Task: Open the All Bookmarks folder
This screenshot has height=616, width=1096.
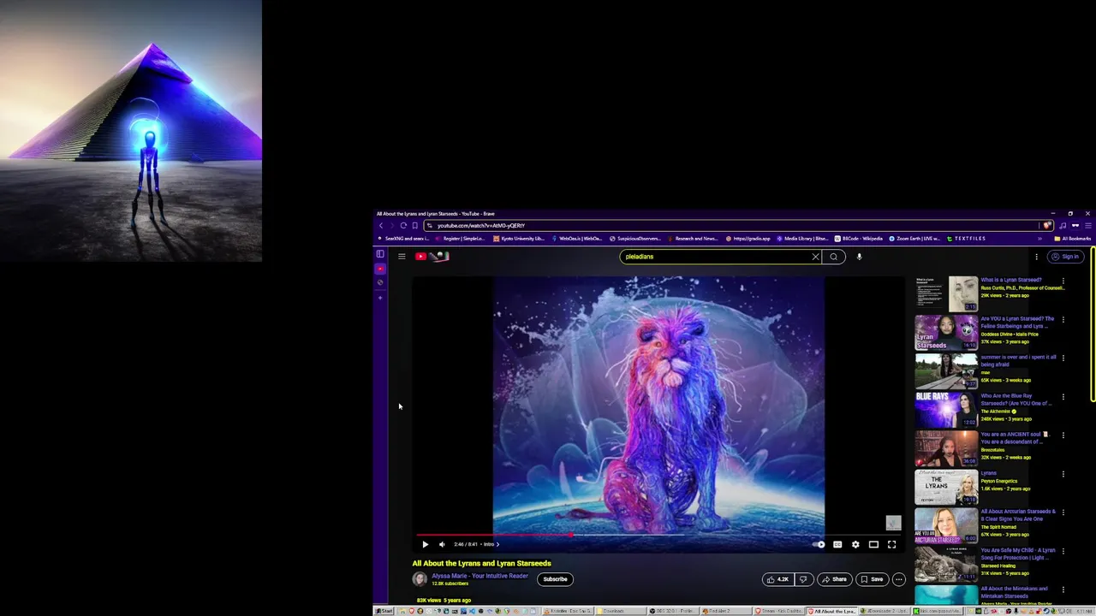Action: click(1073, 239)
